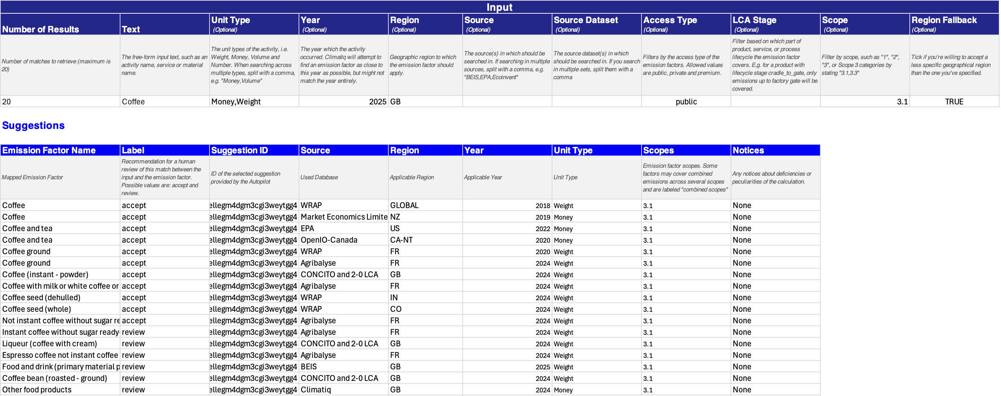Image resolution: width=1001 pixels, height=396 pixels.
Task: Select the Text input cell containing Coffee
Action: coord(164,102)
